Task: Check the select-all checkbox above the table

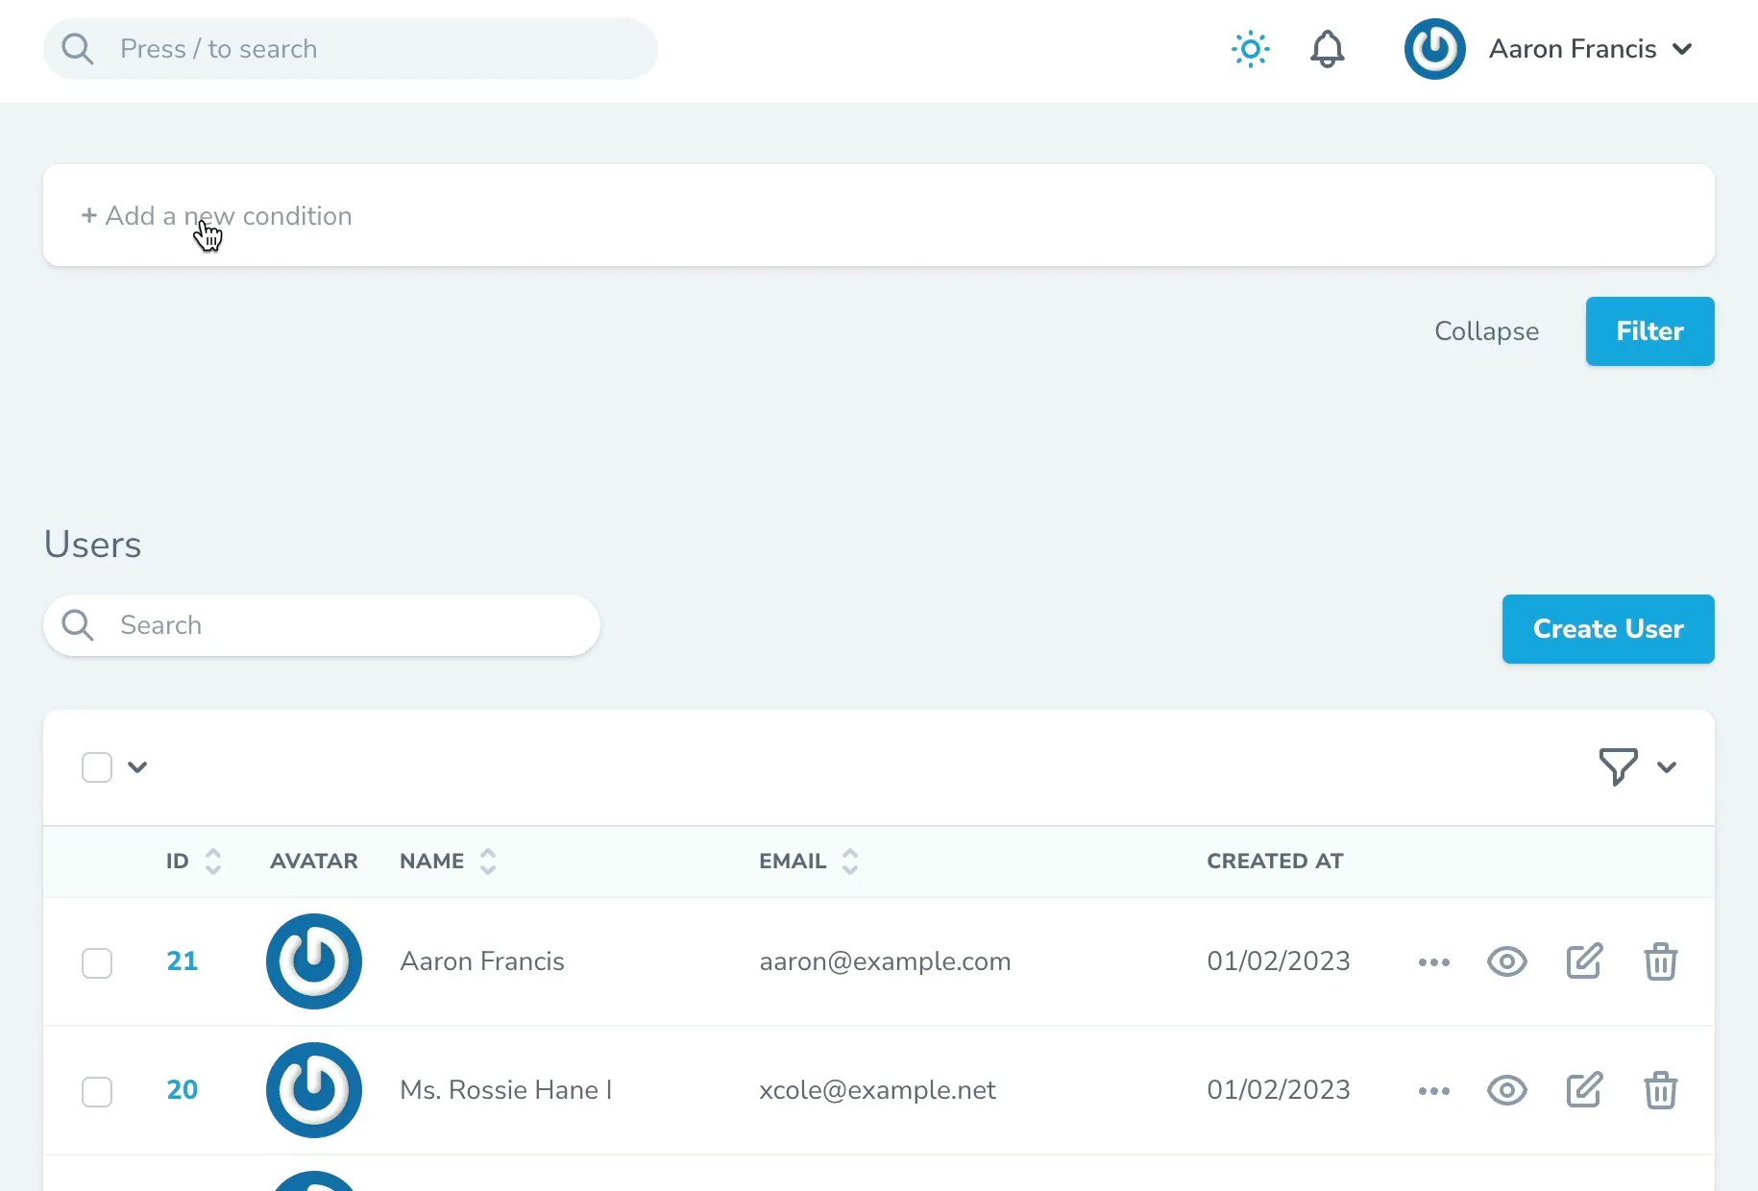Action: click(97, 766)
